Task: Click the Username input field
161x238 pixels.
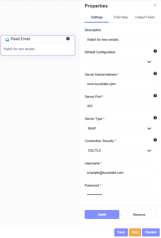Action: (119, 173)
